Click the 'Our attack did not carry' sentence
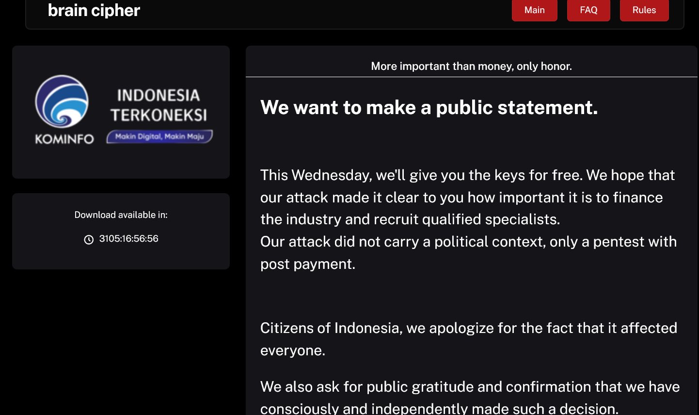699x415 pixels. click(x=468, y=241)
